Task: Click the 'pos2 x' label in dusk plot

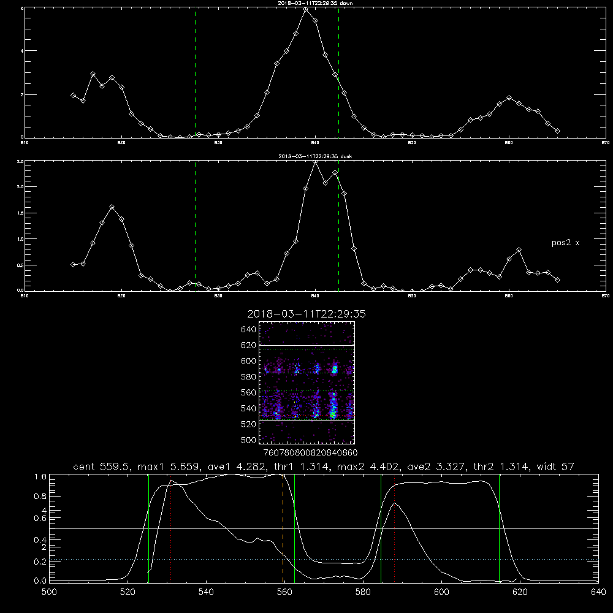Action: (x=565, y=243)
